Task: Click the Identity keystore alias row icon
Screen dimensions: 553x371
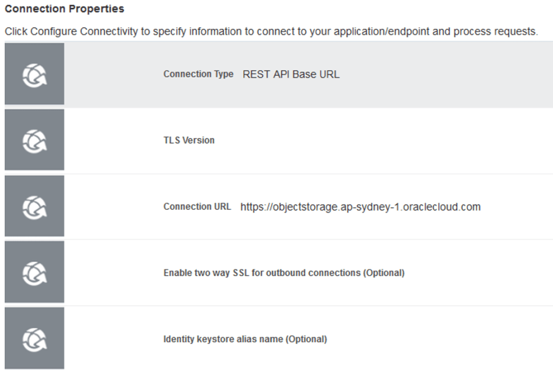Action: (34, 339)
